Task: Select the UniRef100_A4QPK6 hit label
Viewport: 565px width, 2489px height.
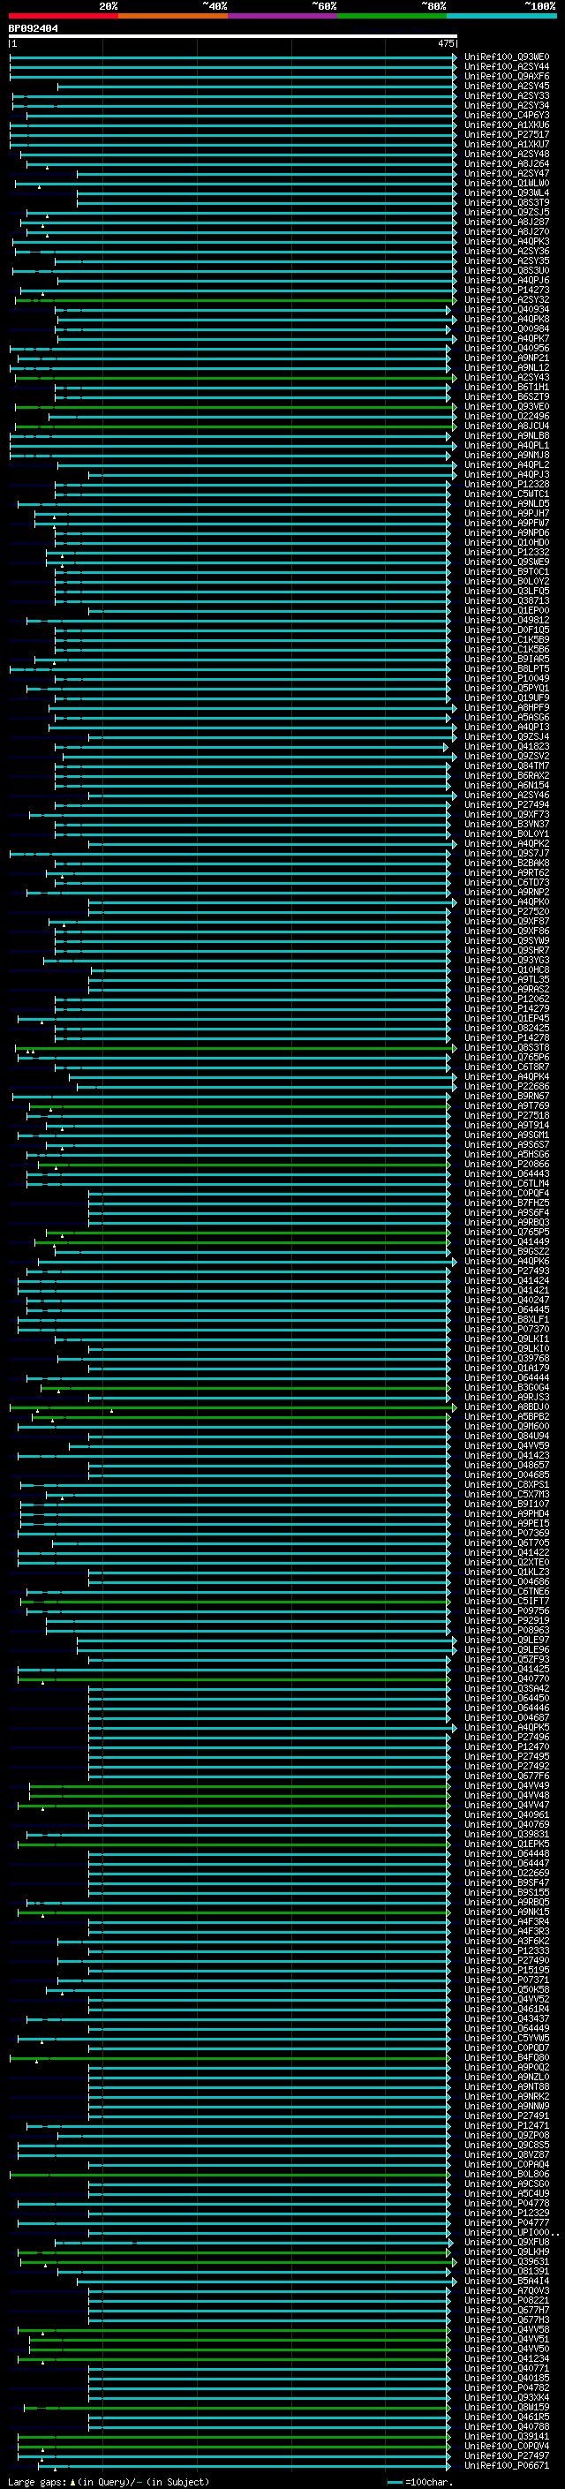Action: click(x=506, y=1262)
